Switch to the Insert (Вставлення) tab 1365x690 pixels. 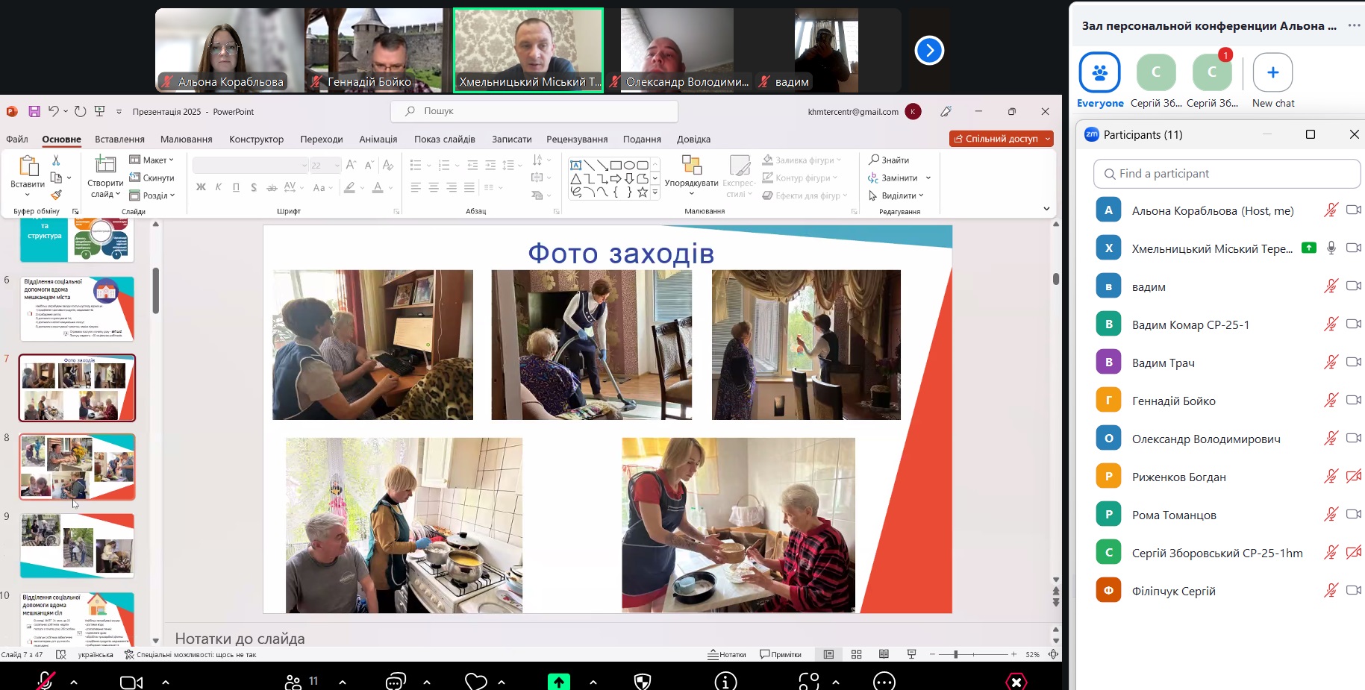click(119, 139)
